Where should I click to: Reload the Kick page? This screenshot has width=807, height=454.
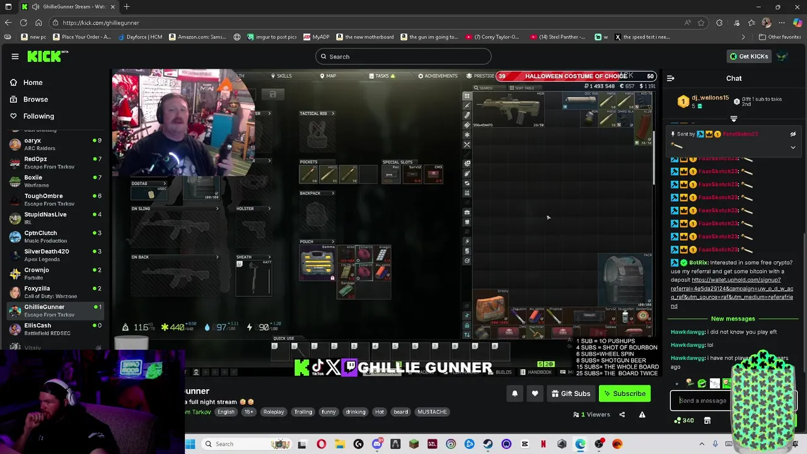click(23, 23)
